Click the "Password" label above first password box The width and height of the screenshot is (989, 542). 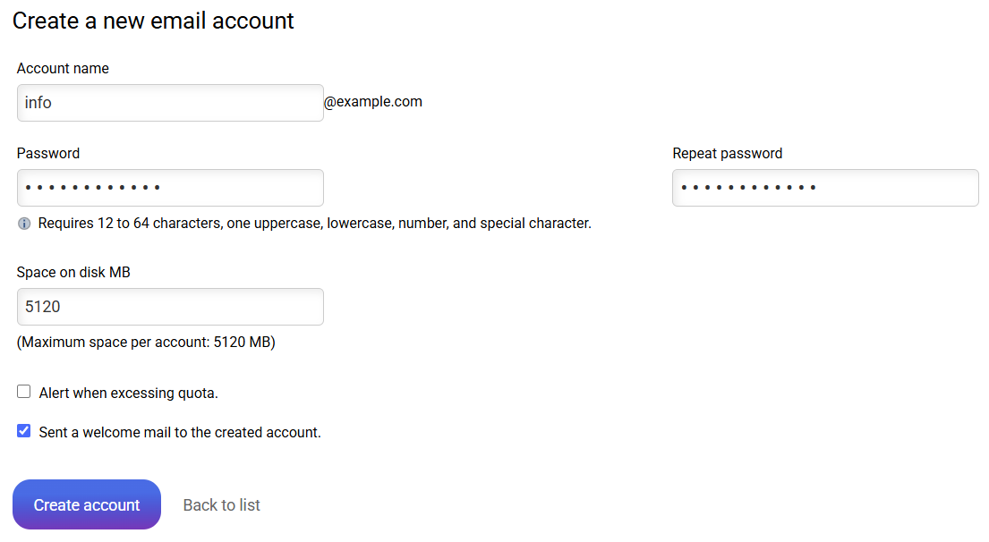[48, 154]
